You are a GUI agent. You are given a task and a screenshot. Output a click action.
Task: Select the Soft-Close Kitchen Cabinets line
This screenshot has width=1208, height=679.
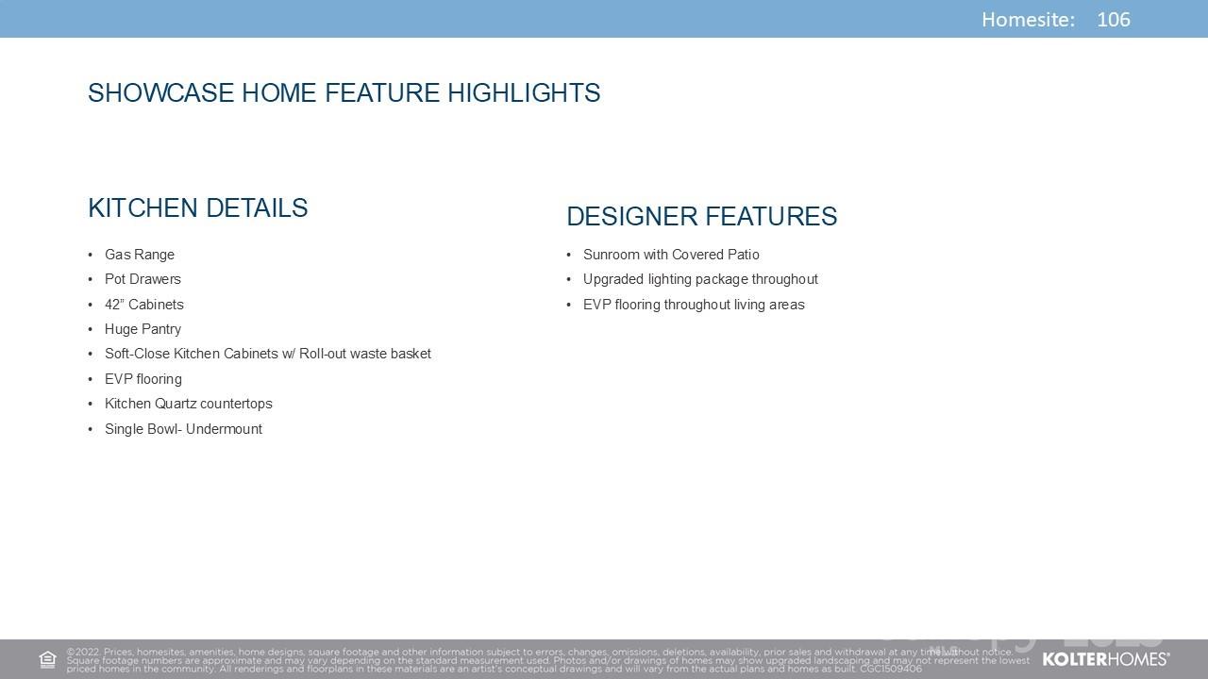pos(267,354)
